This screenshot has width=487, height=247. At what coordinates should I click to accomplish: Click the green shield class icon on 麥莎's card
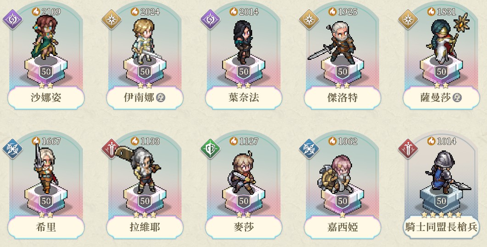(210, 149)
